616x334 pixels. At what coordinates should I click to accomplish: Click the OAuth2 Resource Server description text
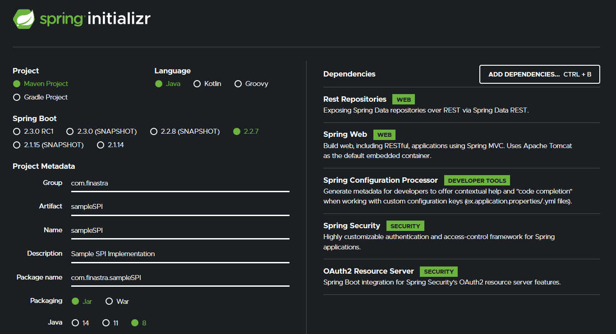442,282
